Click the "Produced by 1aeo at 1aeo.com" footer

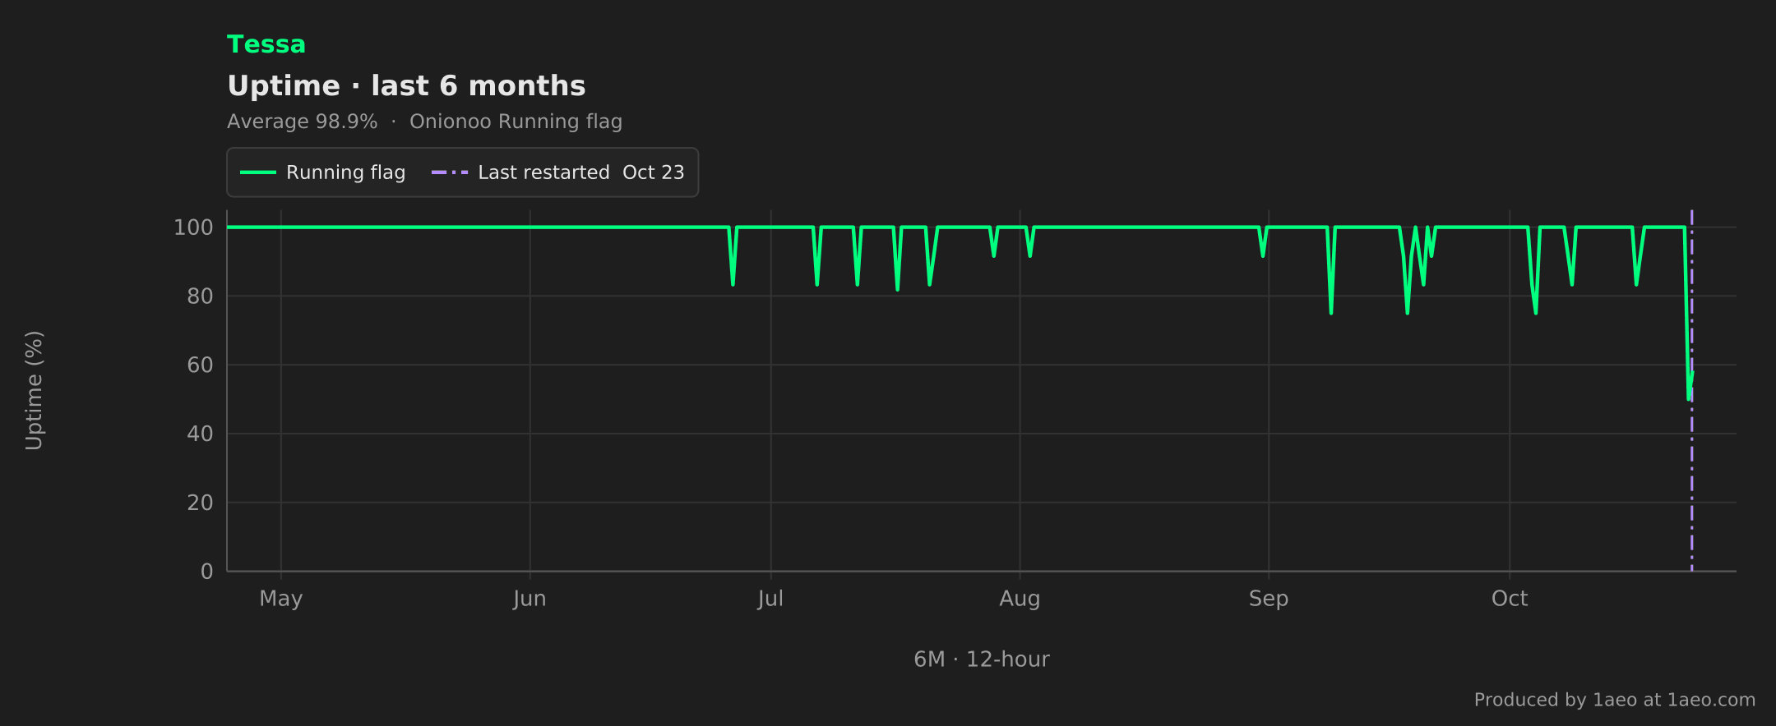[1614, 700]
